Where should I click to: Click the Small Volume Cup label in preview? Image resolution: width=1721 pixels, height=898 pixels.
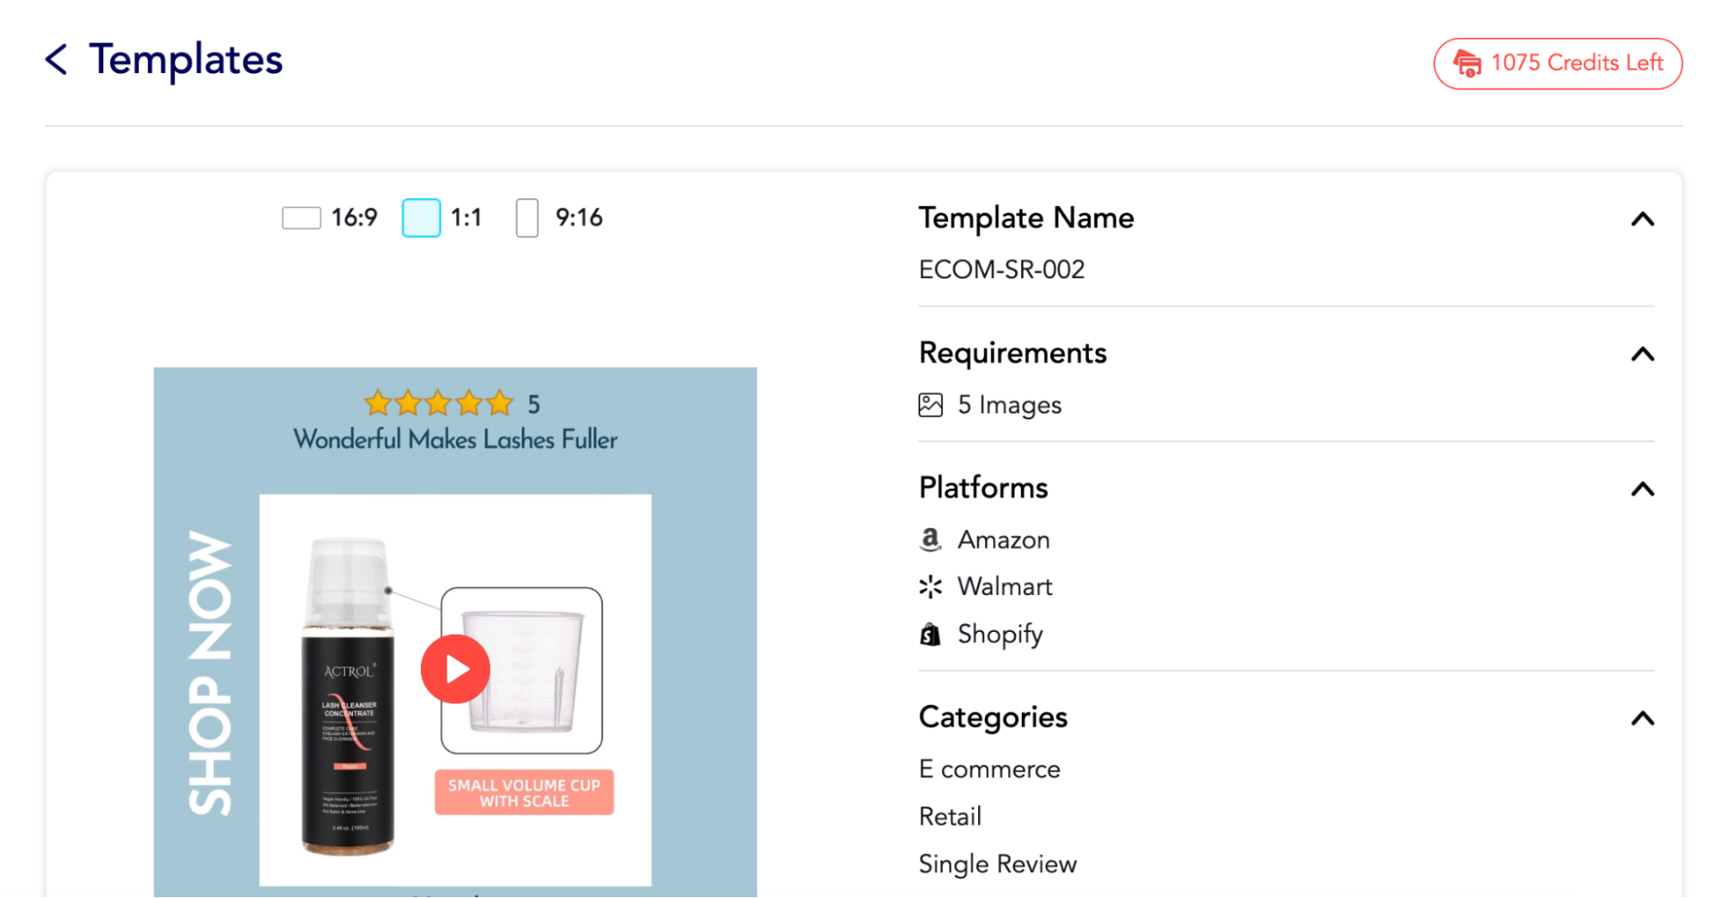point(523,792)
